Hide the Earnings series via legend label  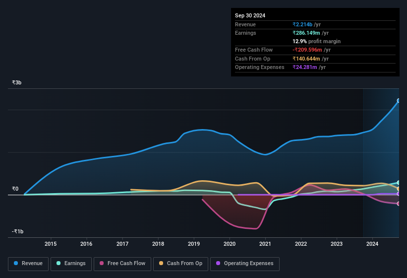pos(75,263)
